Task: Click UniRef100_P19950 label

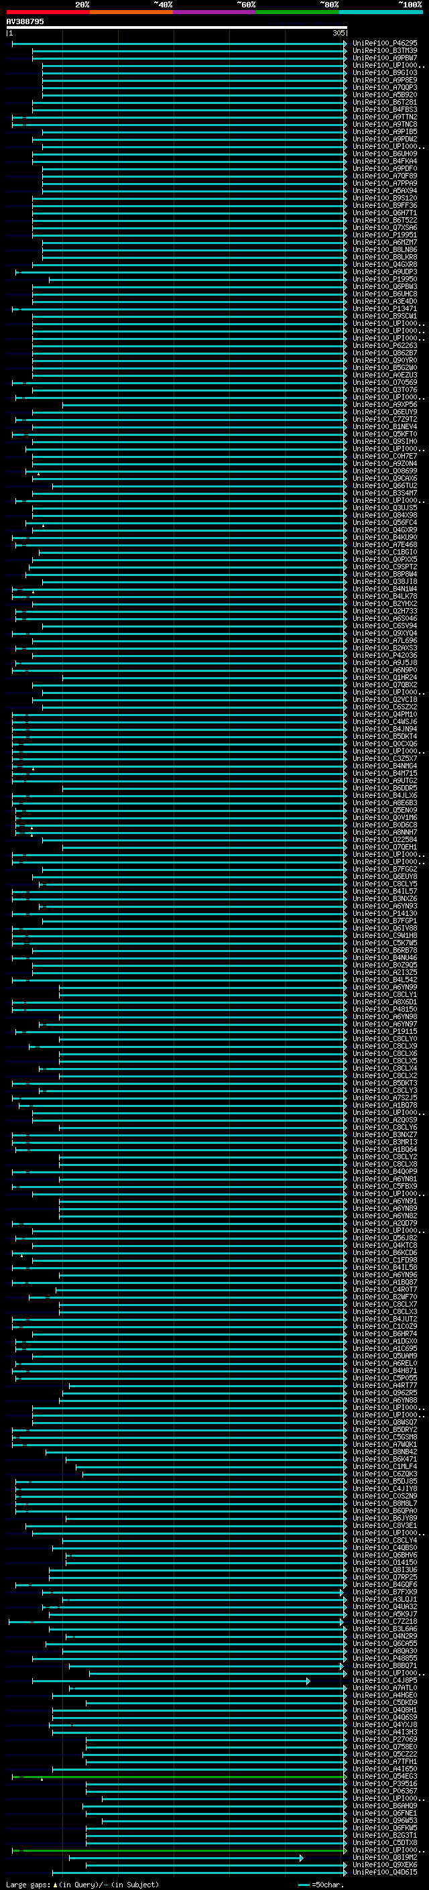Action: [385, 280]
